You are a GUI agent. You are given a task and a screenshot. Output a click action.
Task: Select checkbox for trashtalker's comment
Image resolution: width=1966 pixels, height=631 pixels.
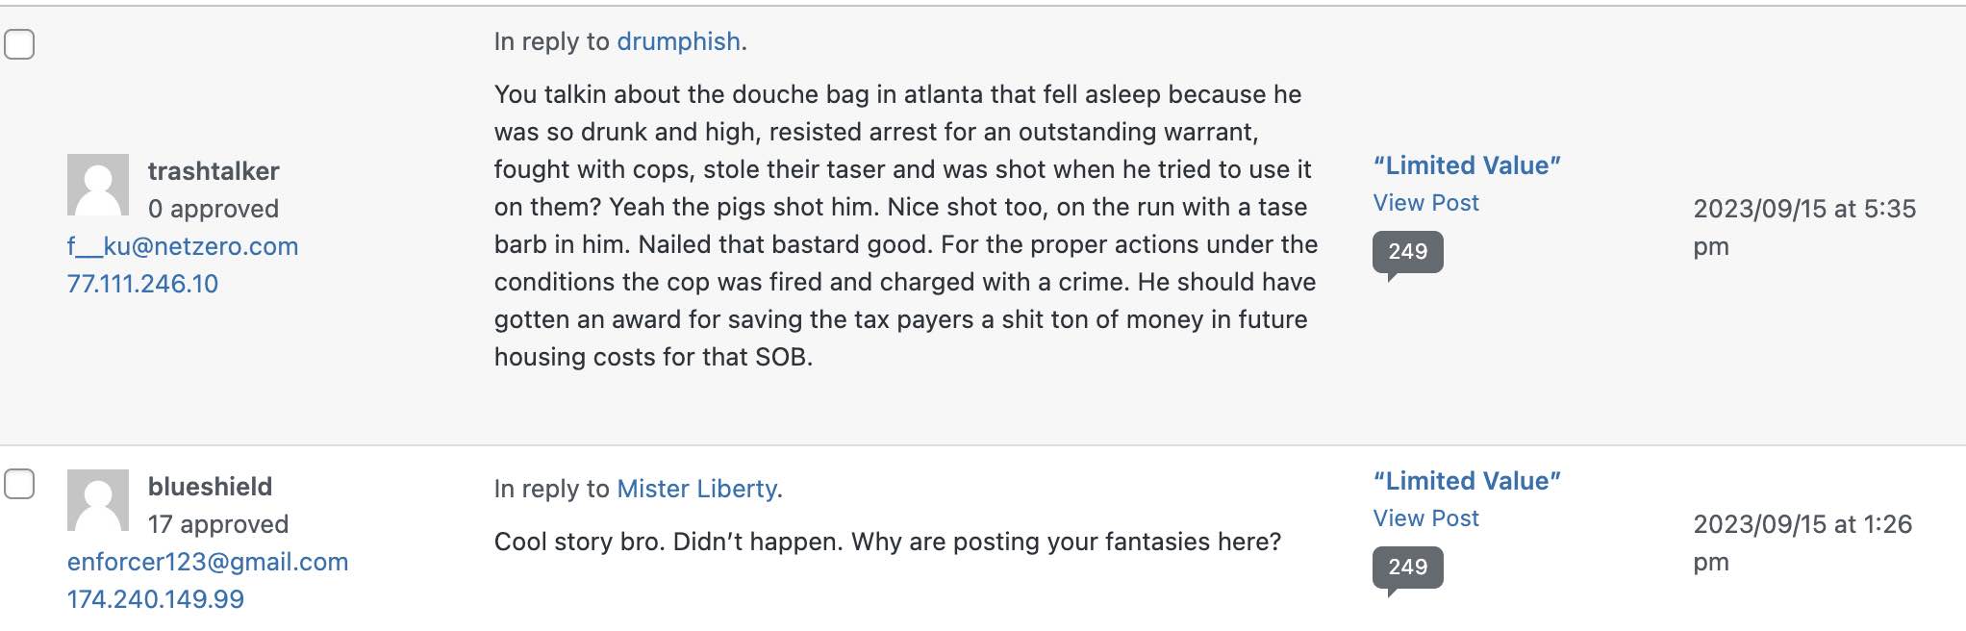click(19, 44)
